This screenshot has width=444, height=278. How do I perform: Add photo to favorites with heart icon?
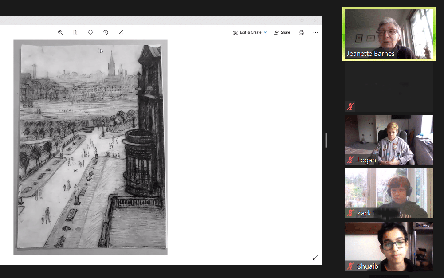coord(90,32)
